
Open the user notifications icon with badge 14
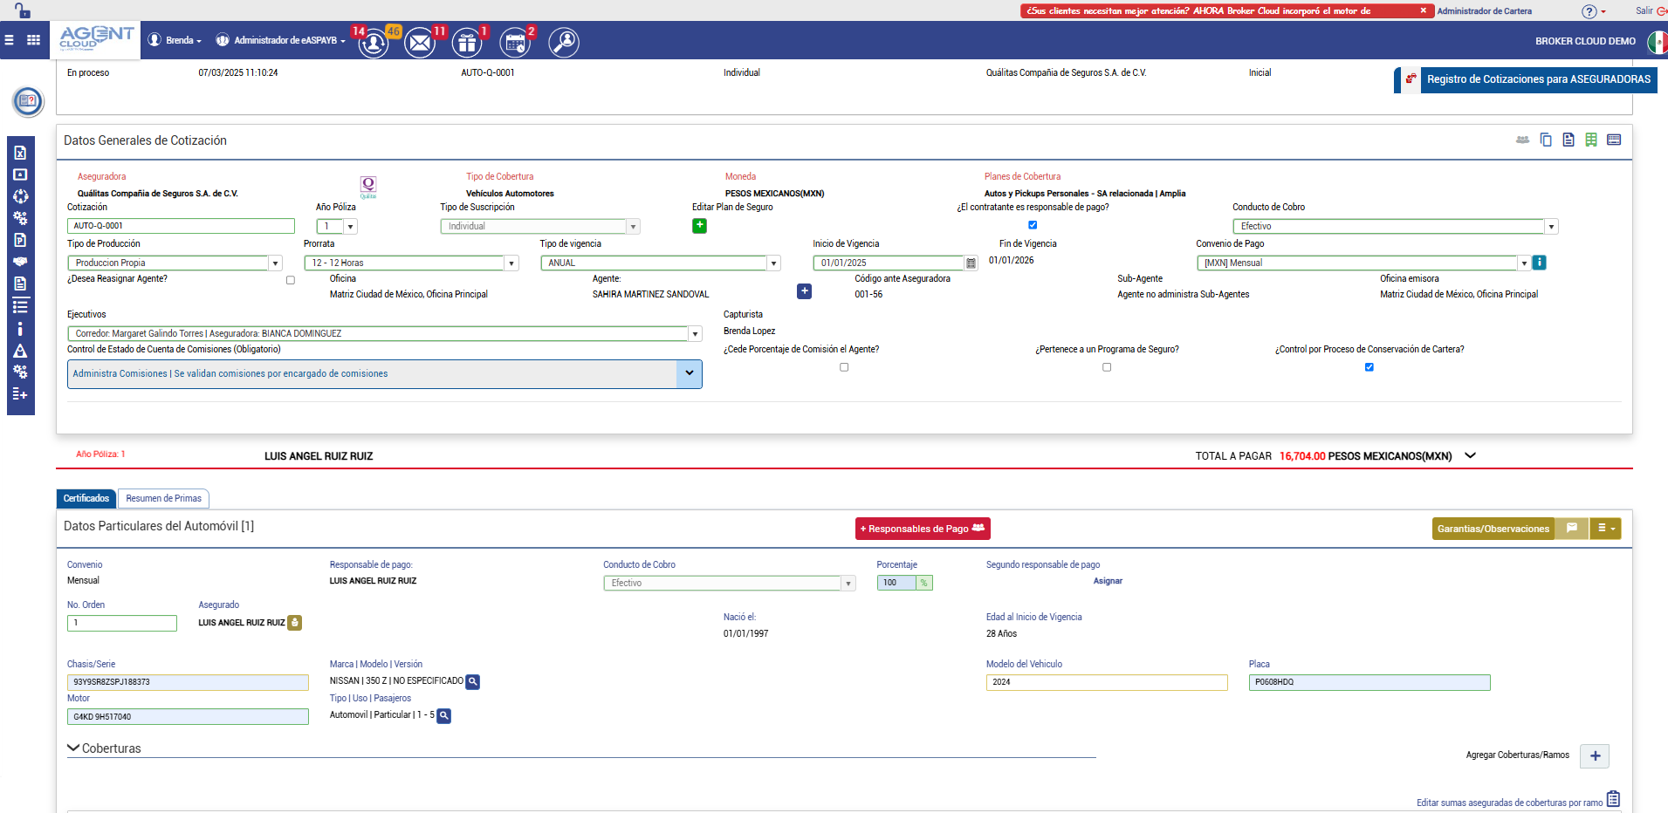(373, 42)
